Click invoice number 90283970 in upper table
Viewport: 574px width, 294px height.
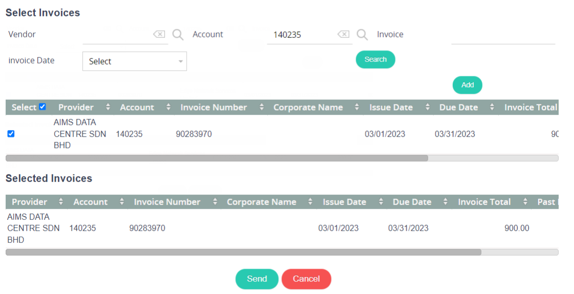pos(194,134)
